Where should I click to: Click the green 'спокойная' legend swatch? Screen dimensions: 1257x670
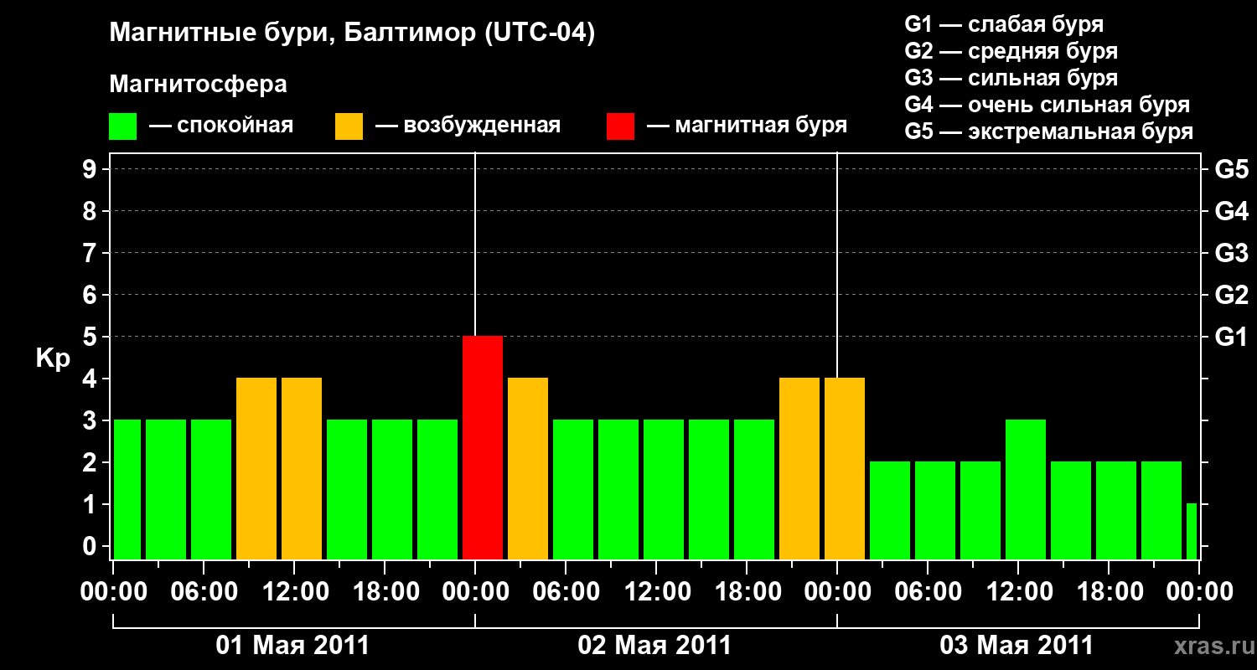(x=122, y=126)
